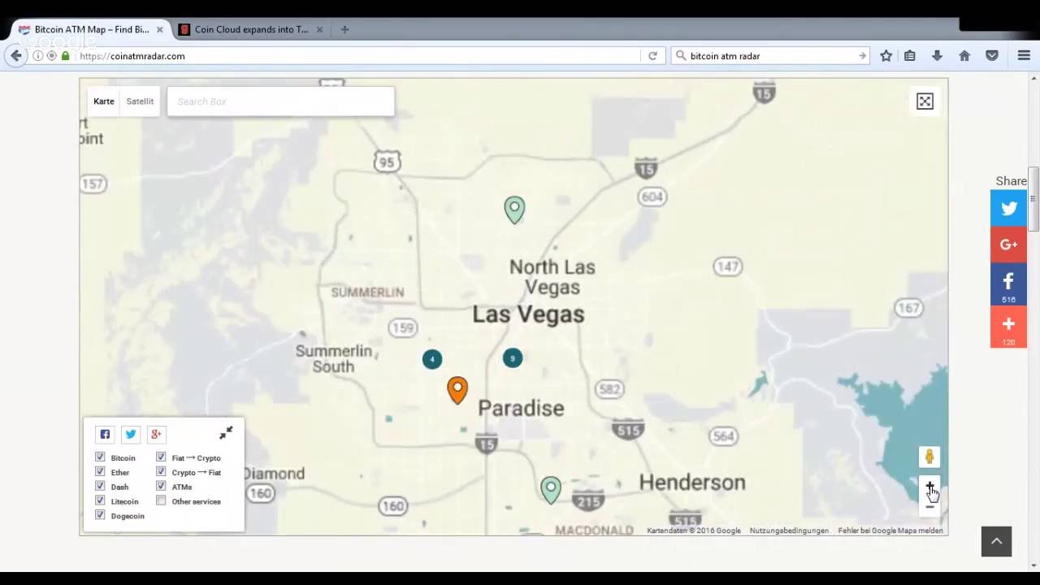Open the bookmarks list icon

[910, 56]
